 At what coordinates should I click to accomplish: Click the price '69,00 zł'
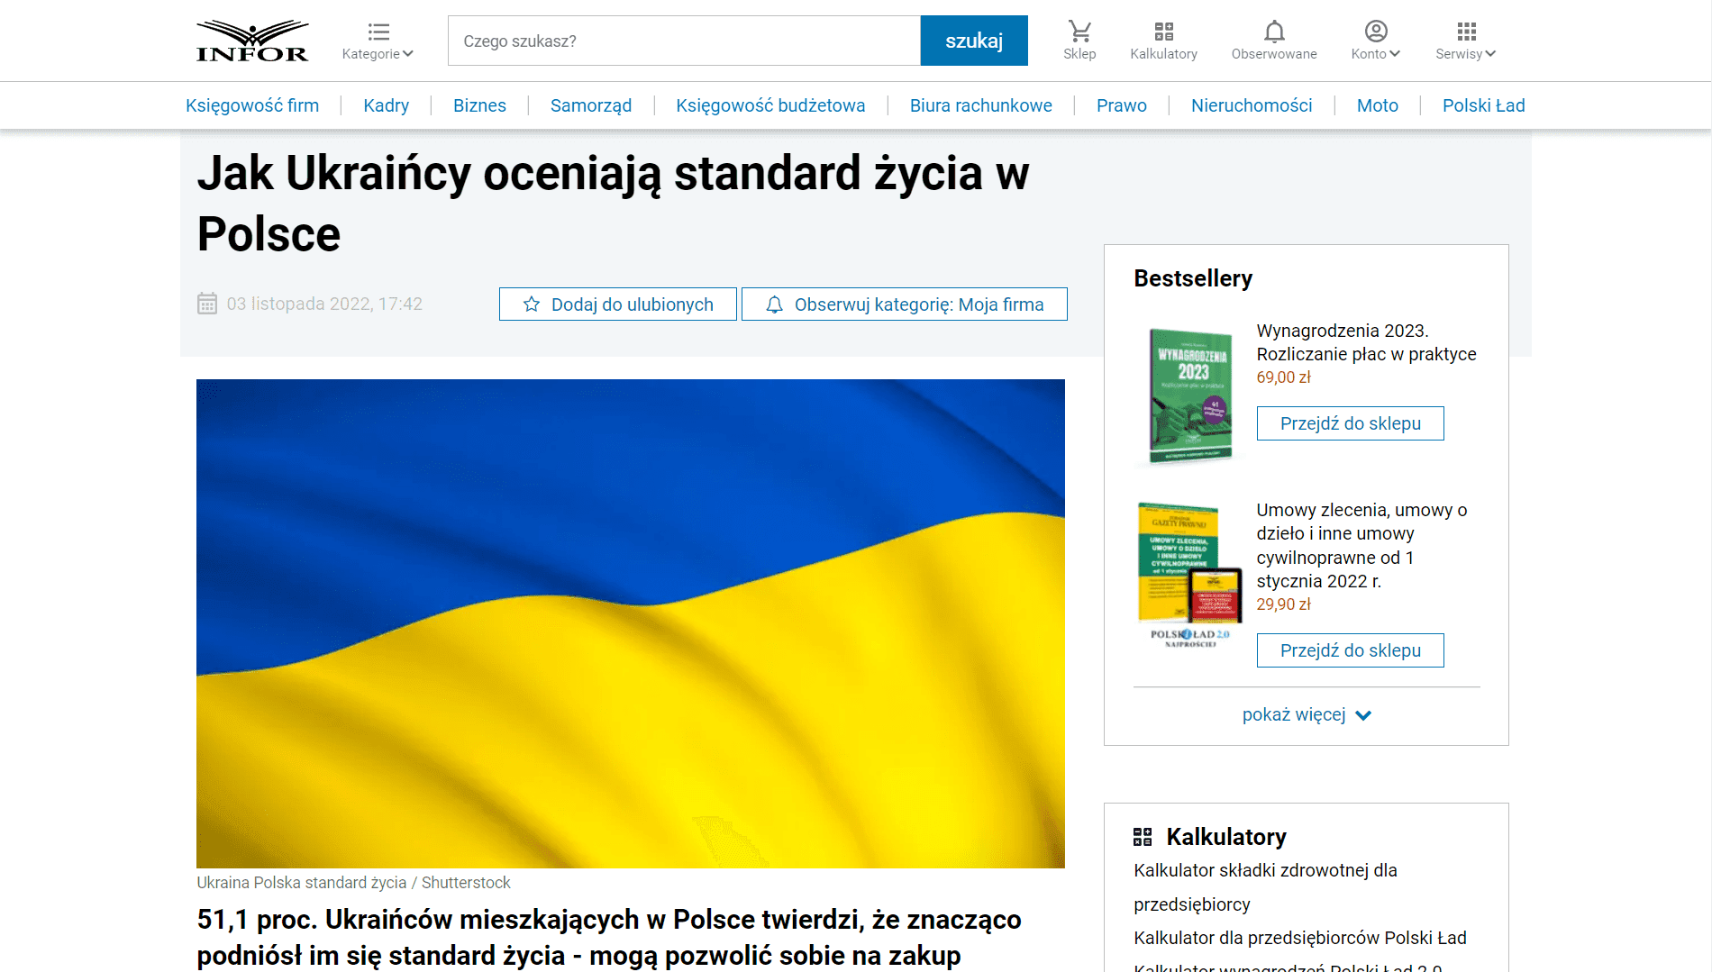click(x=1284, y=377)
